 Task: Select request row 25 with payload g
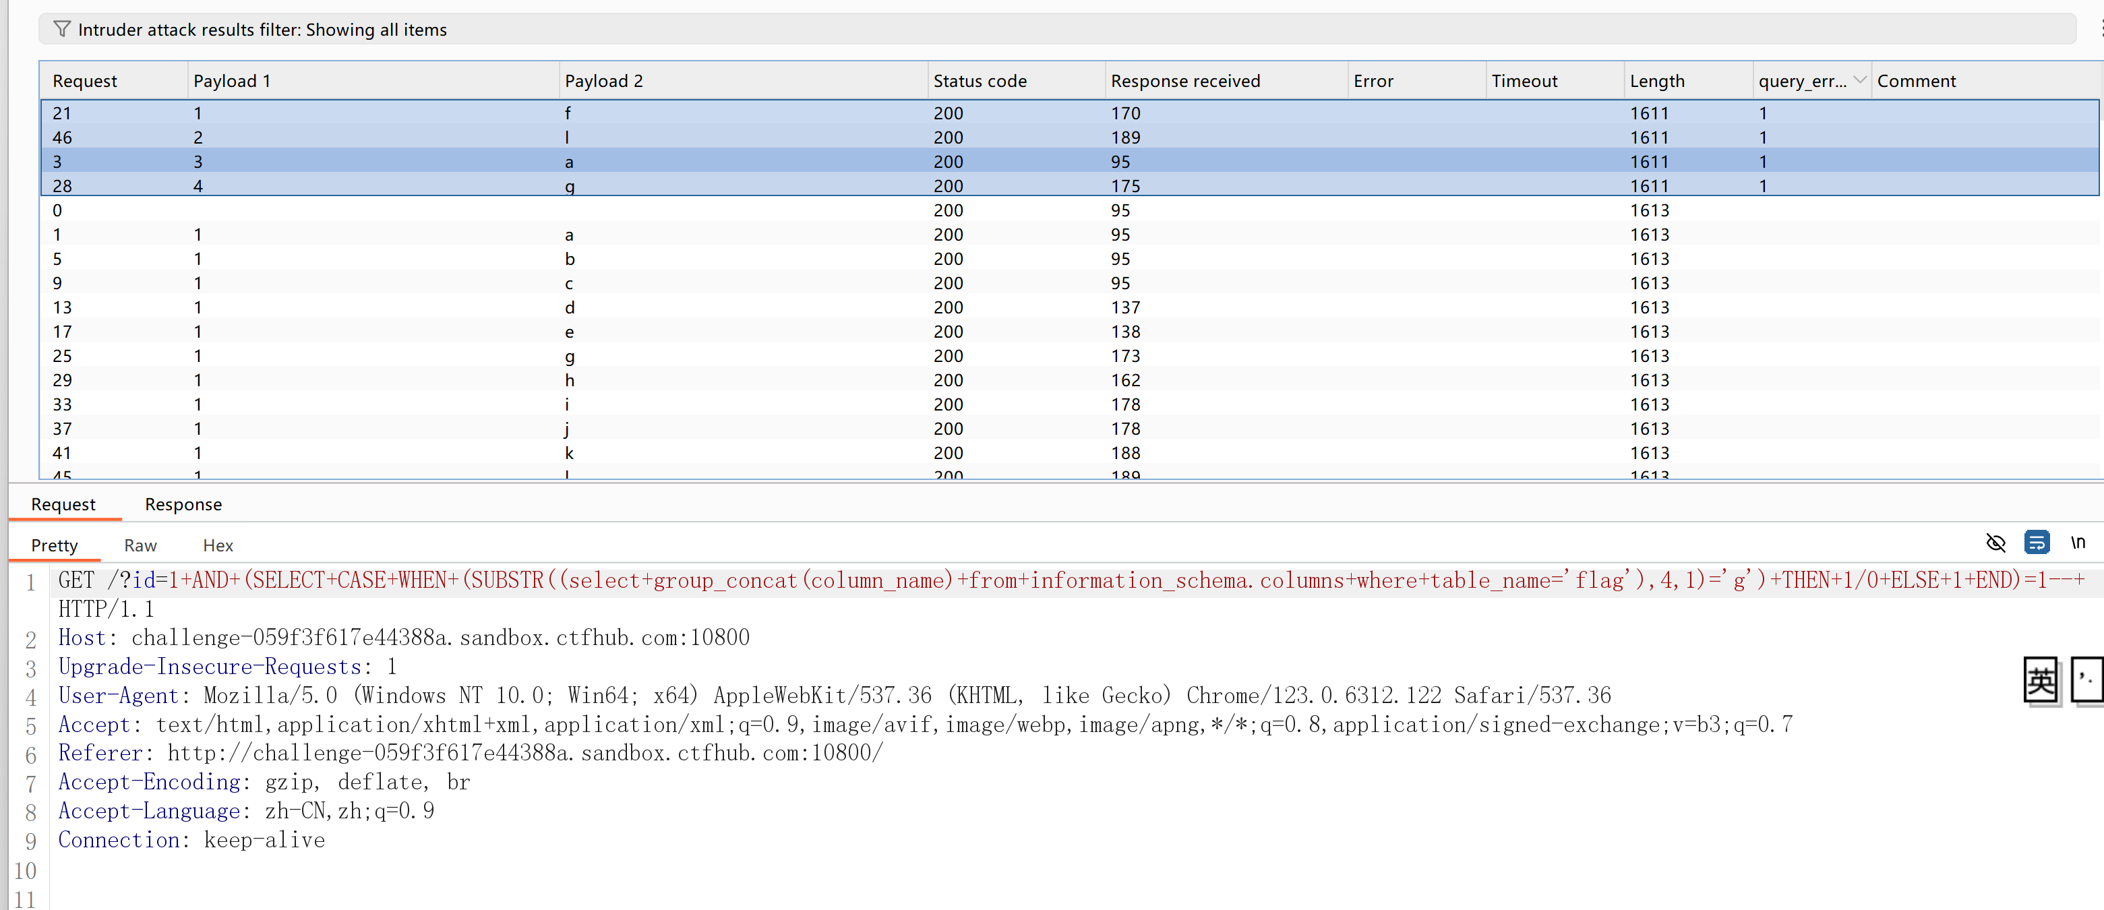pyautogui.click(x=1069, y=355)
